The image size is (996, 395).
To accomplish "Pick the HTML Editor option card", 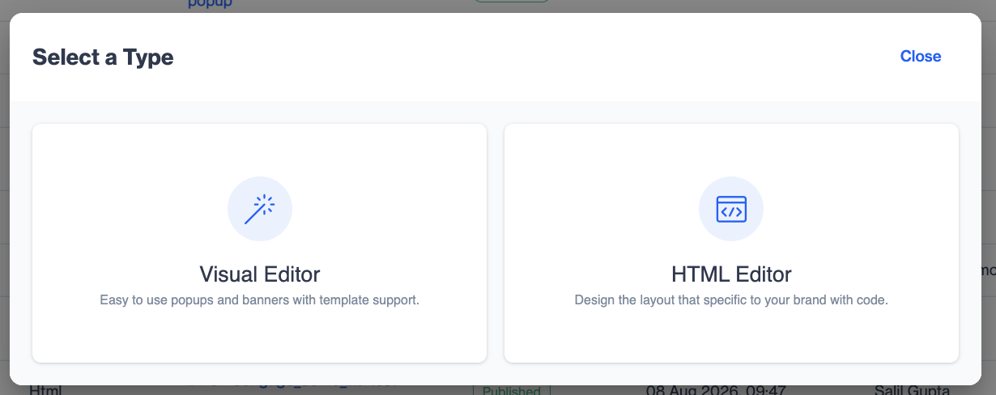I will tap(731, 243).
